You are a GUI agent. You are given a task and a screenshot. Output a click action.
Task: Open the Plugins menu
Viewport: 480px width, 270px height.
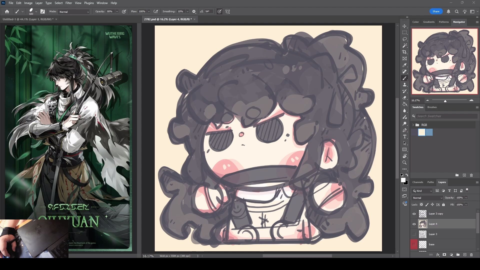(x=89, y=3)
